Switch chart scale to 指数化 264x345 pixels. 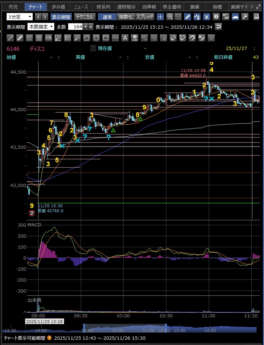click(126, 17)
